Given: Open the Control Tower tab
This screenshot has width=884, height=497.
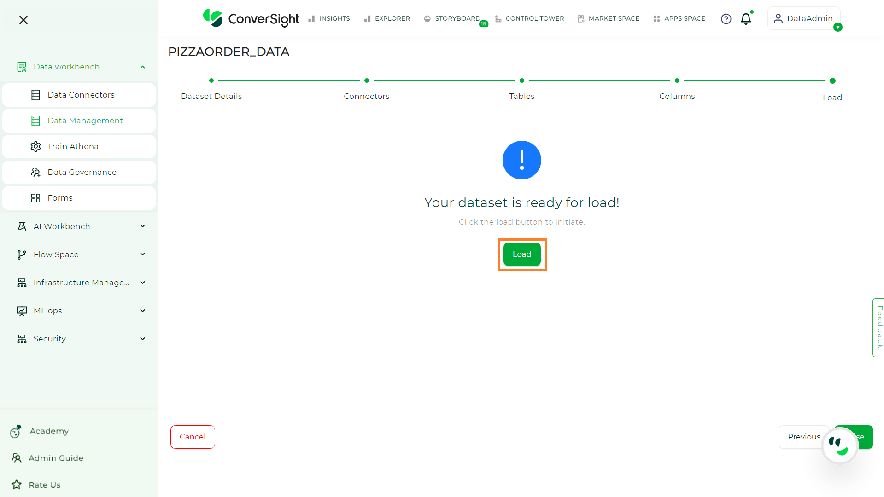Looking at the screenshot, I should (x=529, y=18).
